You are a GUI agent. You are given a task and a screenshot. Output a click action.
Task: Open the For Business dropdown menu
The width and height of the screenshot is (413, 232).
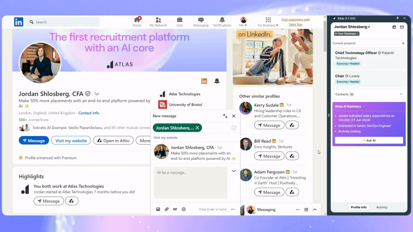[268, 22]
